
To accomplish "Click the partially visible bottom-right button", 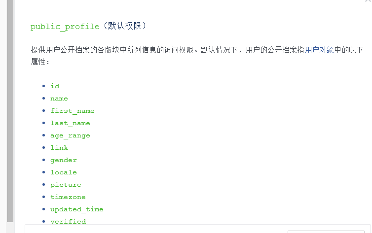I will point(326,232).
